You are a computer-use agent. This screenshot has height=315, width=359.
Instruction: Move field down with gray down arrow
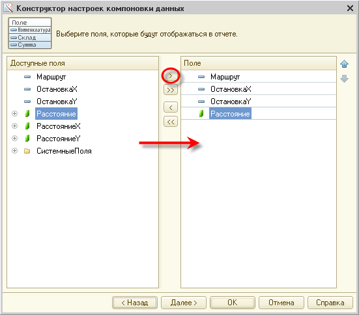click(x=344, y=79)
